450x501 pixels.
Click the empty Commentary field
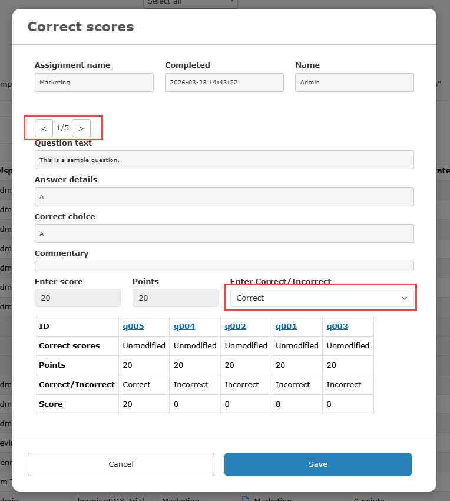coord(224,266)
